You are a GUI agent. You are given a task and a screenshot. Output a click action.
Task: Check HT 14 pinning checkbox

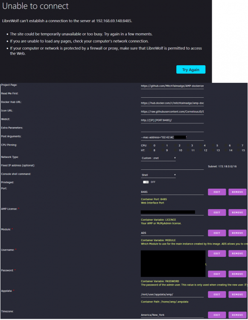[x=226, y=151]
